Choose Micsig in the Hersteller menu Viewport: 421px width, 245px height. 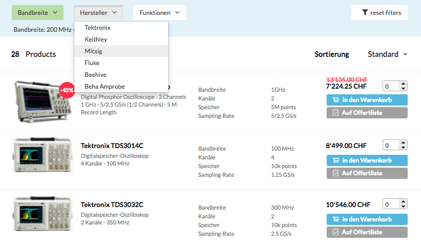[x=122, y=51]
